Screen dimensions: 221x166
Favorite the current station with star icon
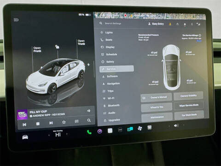coord(64,122)
